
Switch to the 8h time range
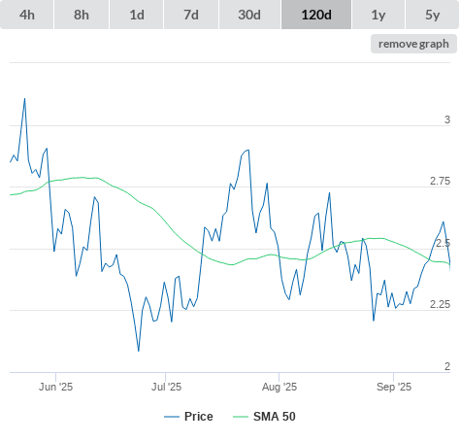pos(82,15)
